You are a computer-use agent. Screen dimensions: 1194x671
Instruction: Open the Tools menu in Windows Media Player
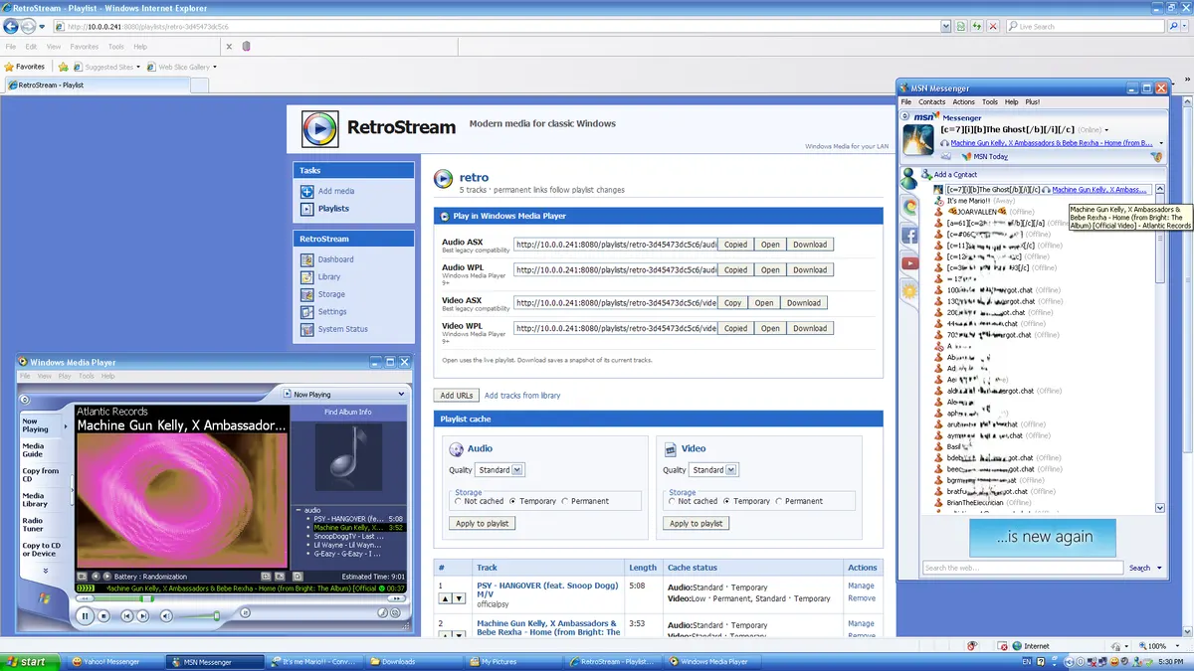pos(87,376)
